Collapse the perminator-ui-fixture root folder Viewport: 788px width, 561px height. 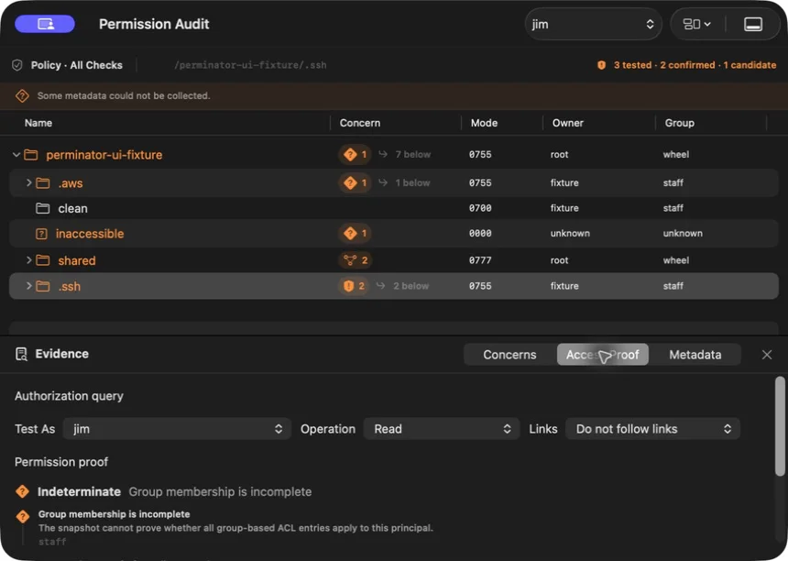pyautogui.click(x=16, y=155)
